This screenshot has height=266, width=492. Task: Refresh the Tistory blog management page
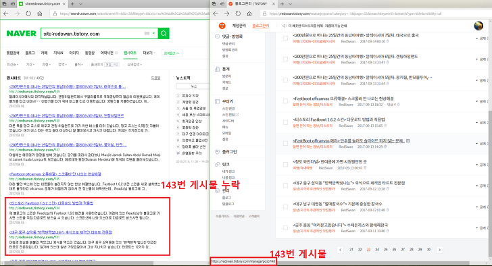coord(238,14)
